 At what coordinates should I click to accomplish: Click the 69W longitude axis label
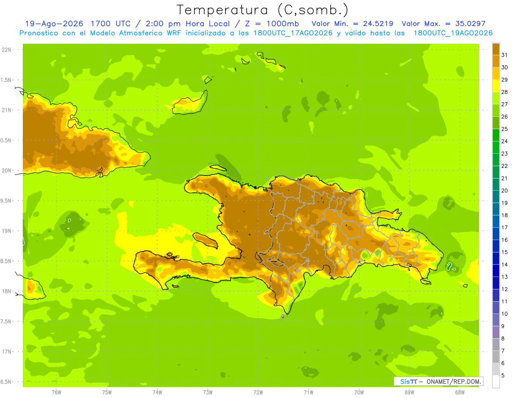[409, 392]
